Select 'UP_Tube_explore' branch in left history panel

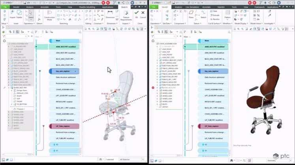tap(64, 126)
